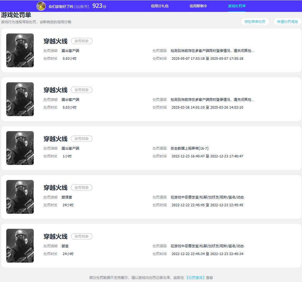Click the 处罚结束 label on the first record
The image size is (302, 282).
[82, 41]
